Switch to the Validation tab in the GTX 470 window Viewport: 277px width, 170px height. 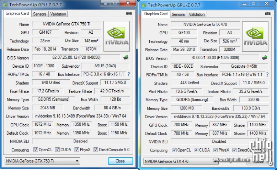click(197, 15)
